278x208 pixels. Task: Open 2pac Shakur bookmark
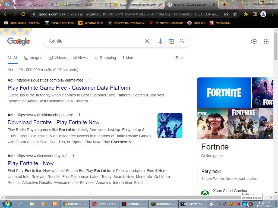click(x=22, y=23)
